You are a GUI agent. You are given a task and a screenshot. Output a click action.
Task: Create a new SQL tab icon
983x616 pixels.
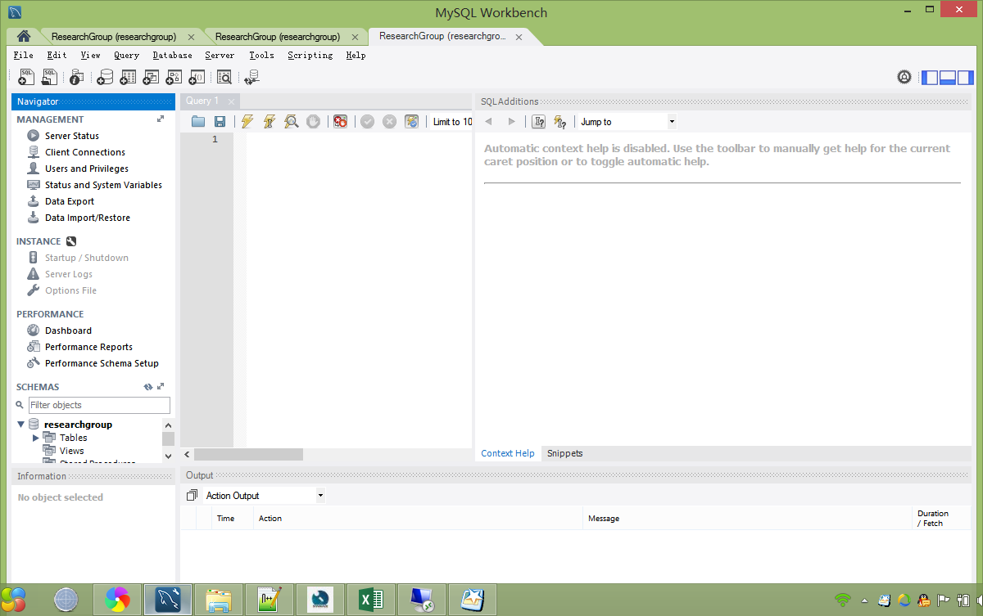tap(26, 77)
